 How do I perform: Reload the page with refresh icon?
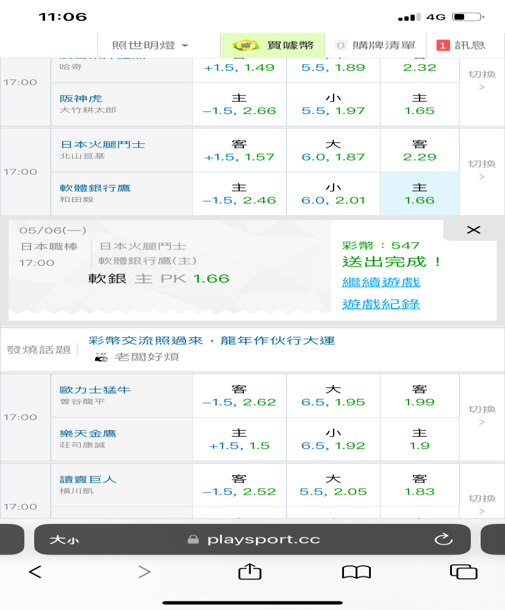[443, 539]
